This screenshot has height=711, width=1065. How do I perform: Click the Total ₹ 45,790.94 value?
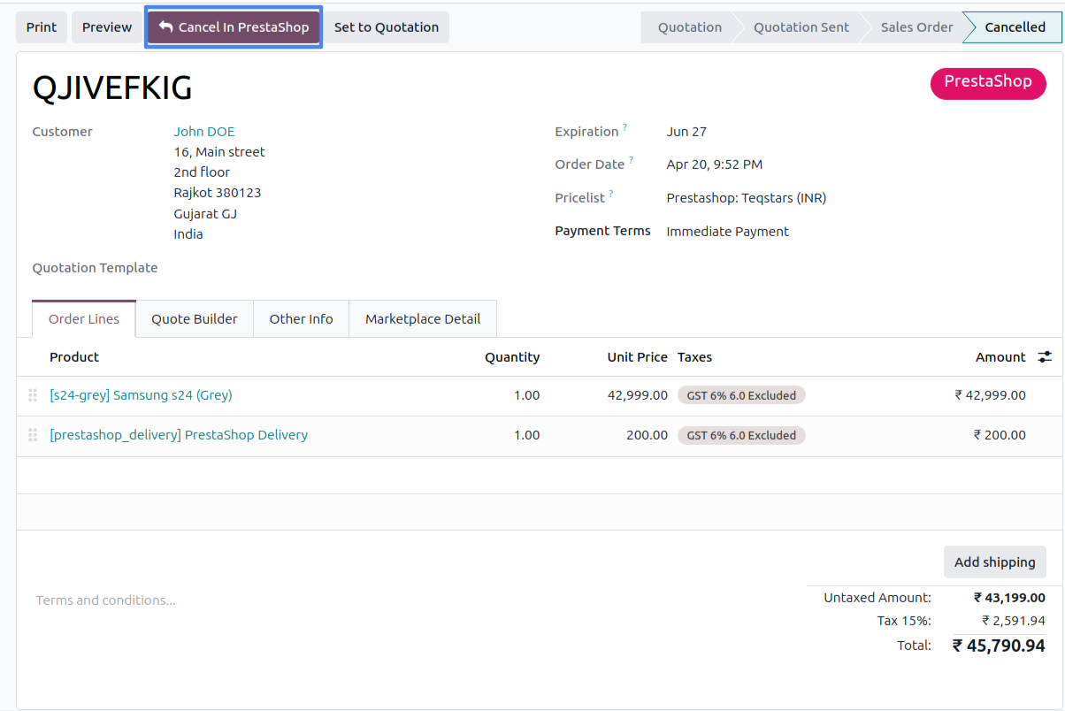click(x=999, y=646)
